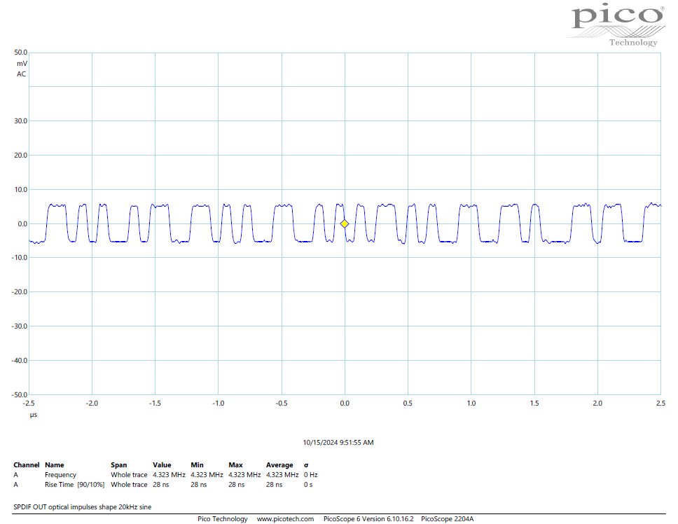Screen dimensions: 678x524
Task: Click the Rise Time [90/10%] measurement name
Action: [x=74, y=485]
